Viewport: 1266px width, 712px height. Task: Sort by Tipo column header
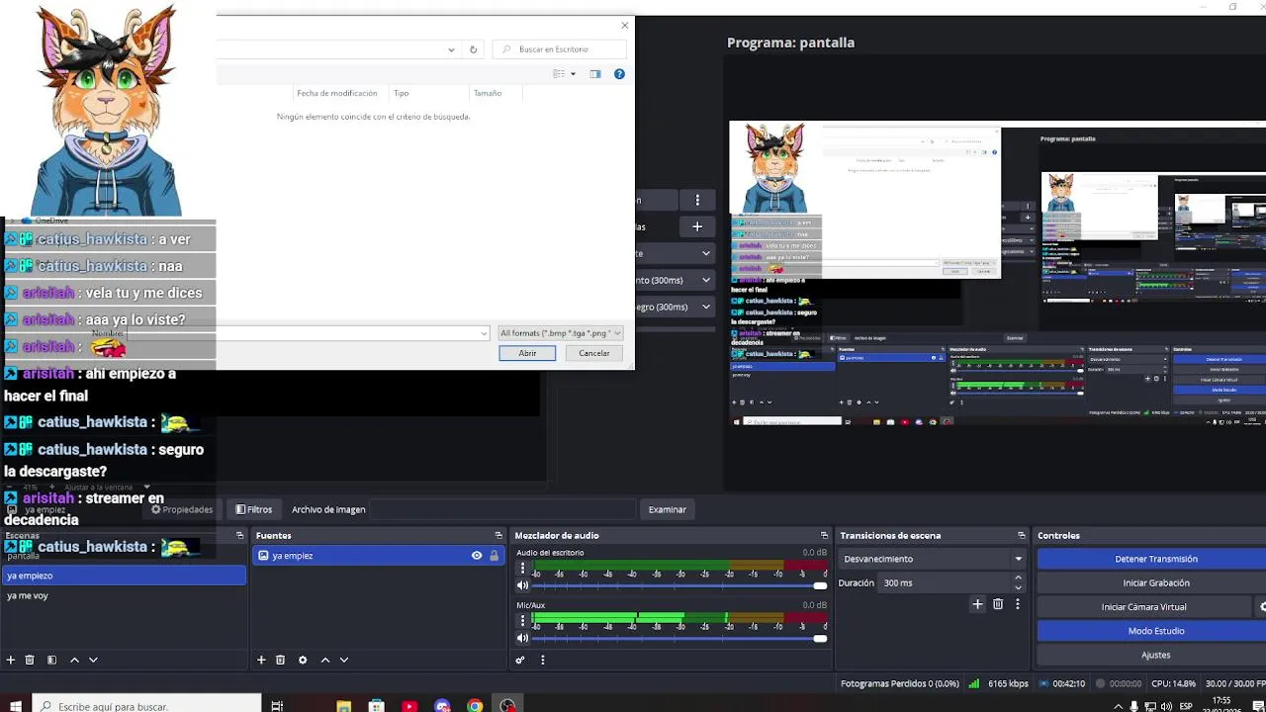tap(401, 93)
